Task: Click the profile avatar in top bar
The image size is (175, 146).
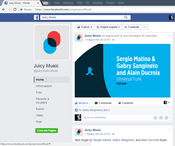Action: [171, 17]
